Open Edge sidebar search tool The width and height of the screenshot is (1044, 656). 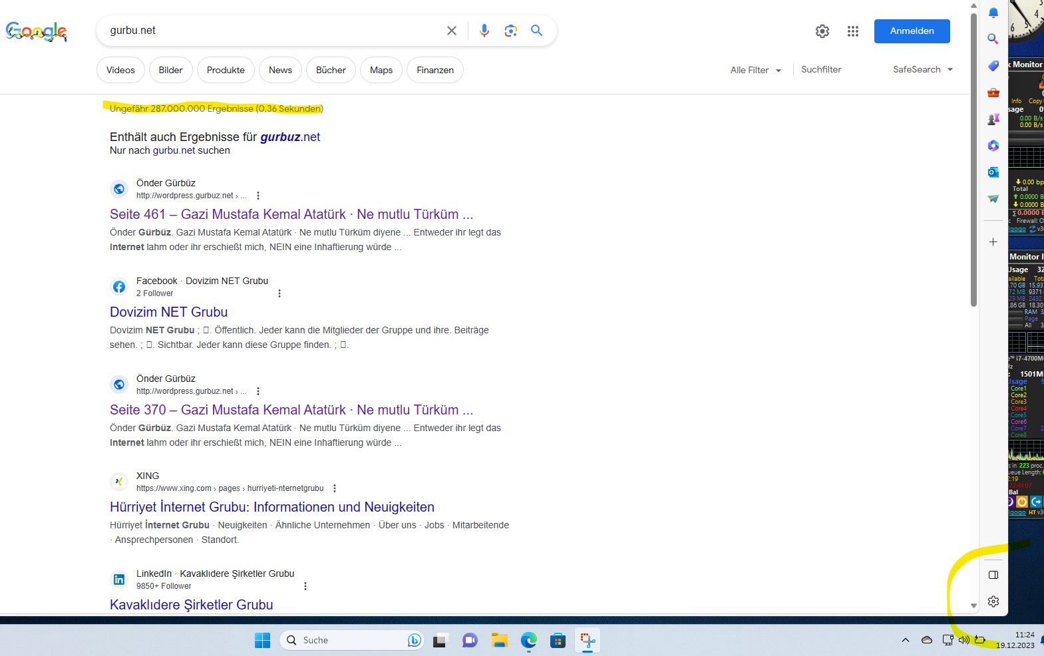(x=993, y=39)
